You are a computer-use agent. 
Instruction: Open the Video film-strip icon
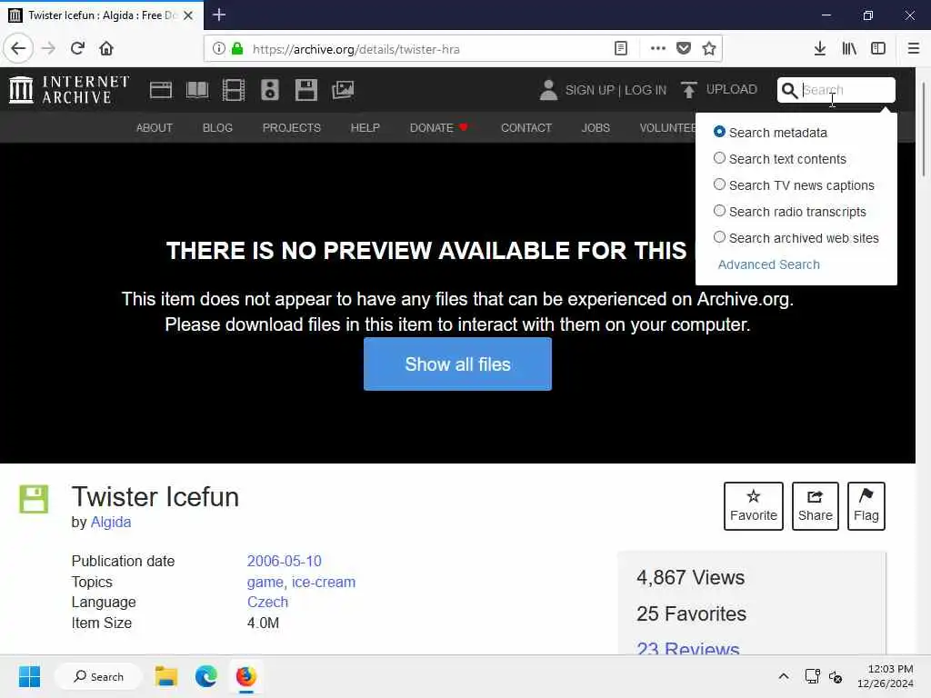pos(234,90)
